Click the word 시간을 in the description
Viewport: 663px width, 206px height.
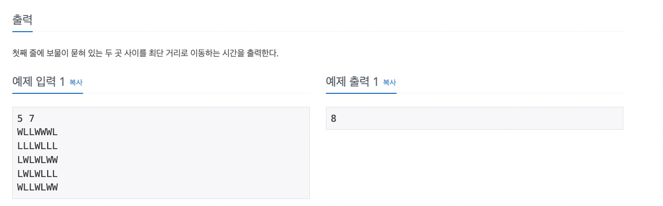(x=235, y=54)
